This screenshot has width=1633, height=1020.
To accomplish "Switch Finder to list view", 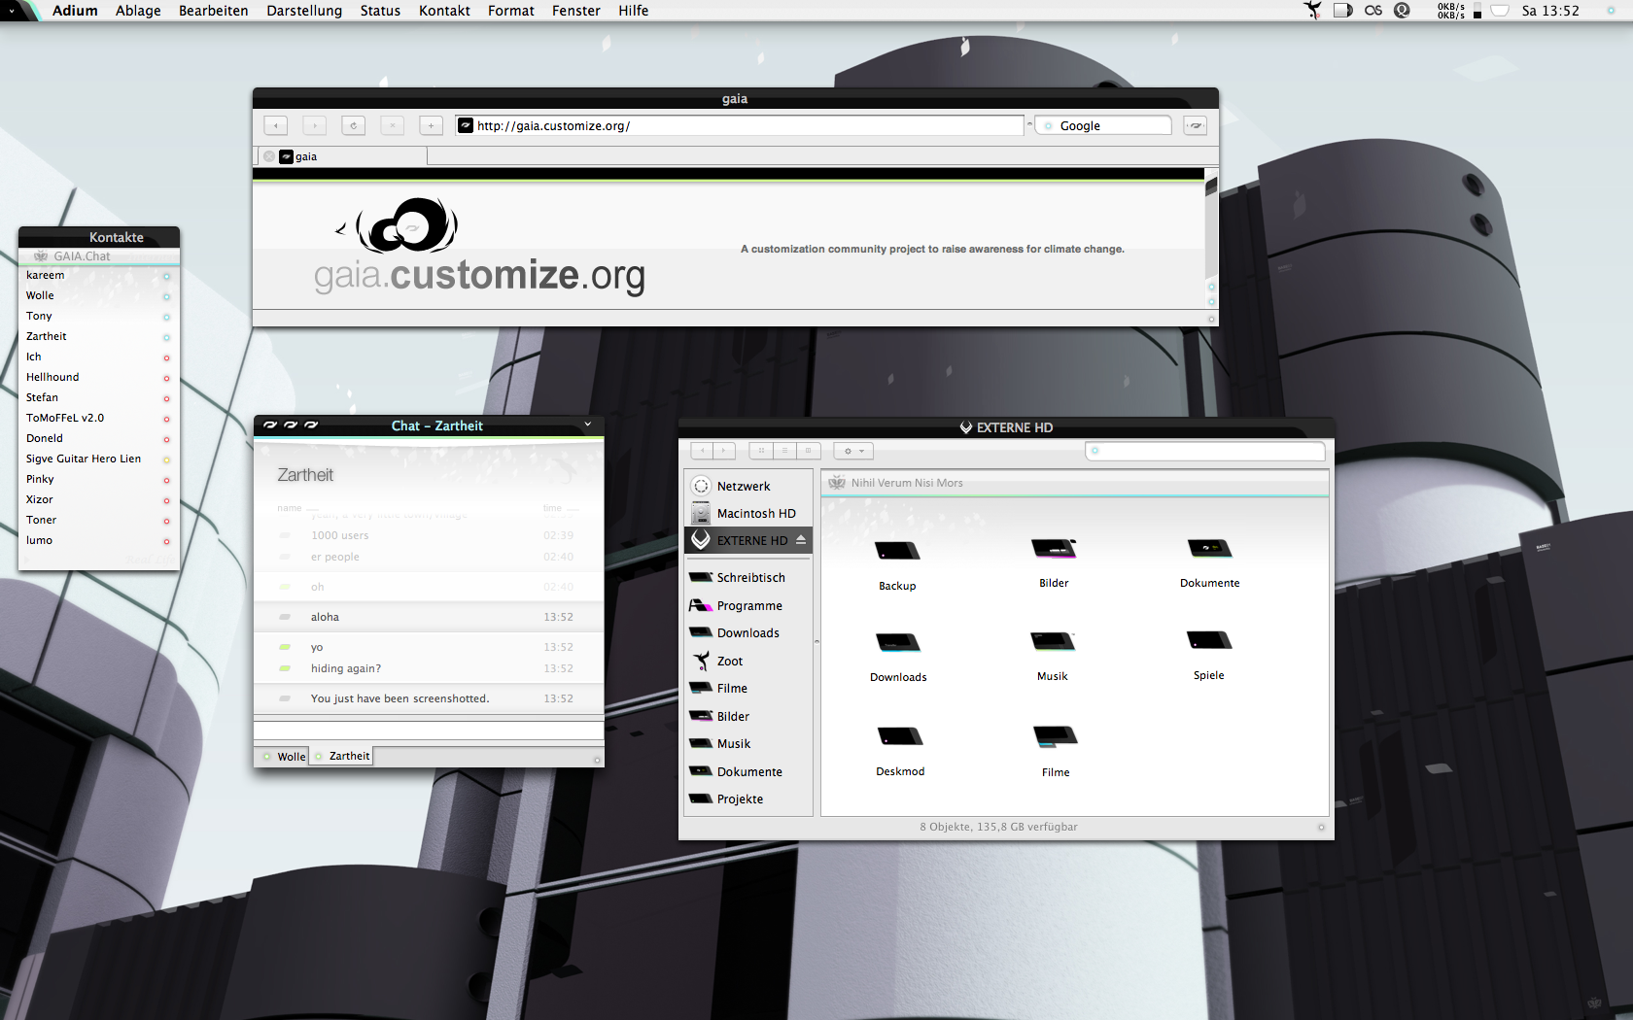I will tap(784, 451).
